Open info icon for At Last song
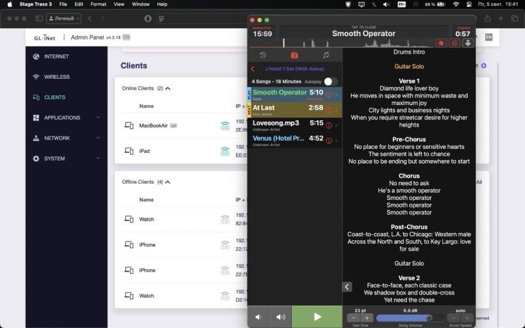 click(329, 108)
